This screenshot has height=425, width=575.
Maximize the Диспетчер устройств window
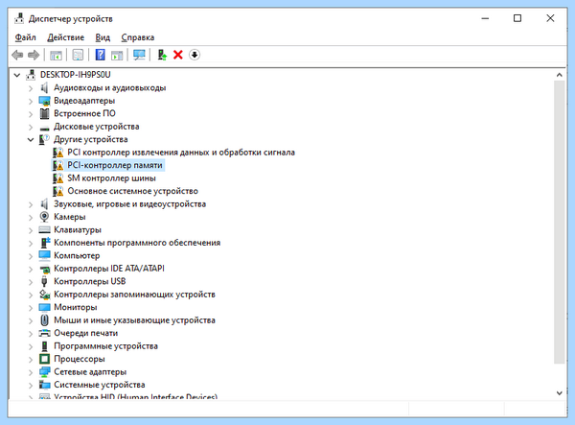click(x=517, y=18)
